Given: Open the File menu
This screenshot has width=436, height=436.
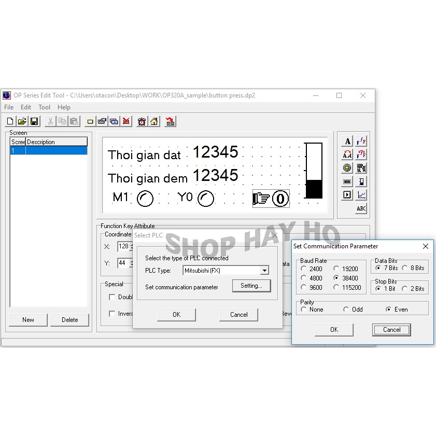Looking at the screenshot, I should click(8, 107).
